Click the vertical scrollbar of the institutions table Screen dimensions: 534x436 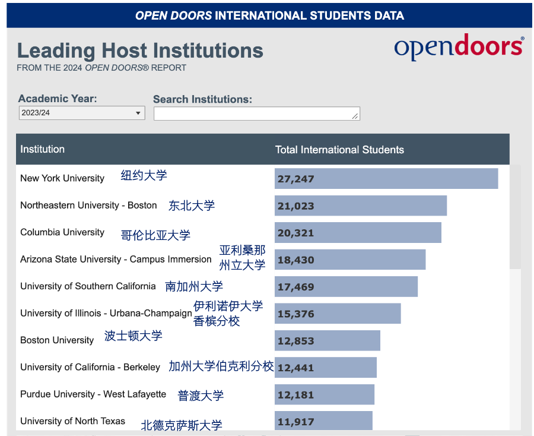point(515,217)
